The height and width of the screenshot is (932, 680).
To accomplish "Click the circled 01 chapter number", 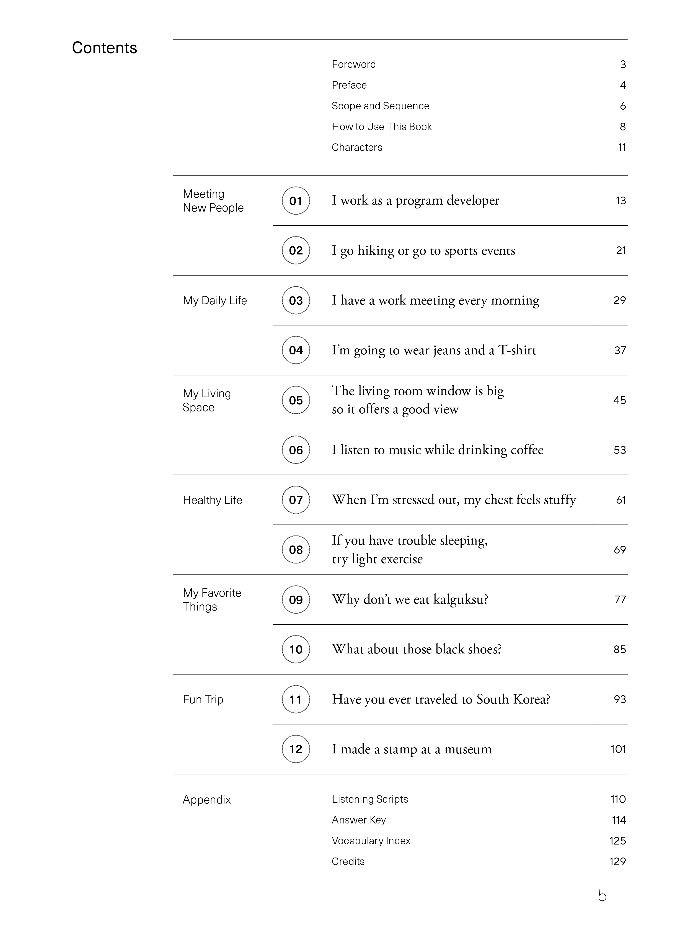I will (x=296, y=200).
